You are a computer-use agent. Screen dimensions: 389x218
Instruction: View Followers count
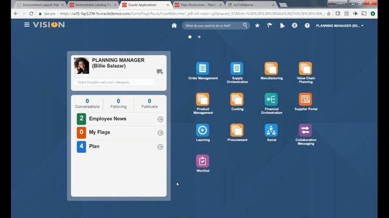click(x=150, y=104)
